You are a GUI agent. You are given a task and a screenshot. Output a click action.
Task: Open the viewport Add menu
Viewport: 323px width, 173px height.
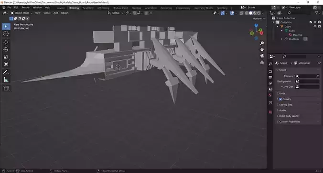click(55, 13)
